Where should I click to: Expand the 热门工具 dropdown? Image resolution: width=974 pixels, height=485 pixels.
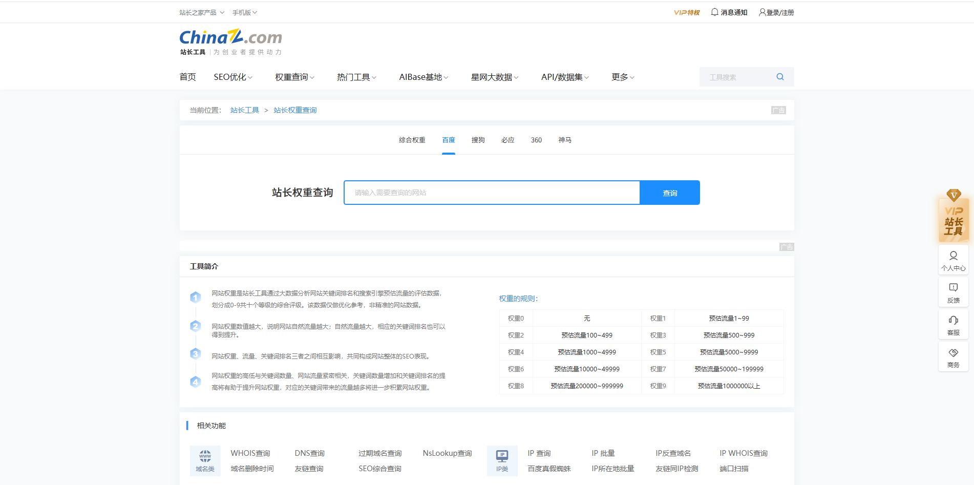(356, 76)
